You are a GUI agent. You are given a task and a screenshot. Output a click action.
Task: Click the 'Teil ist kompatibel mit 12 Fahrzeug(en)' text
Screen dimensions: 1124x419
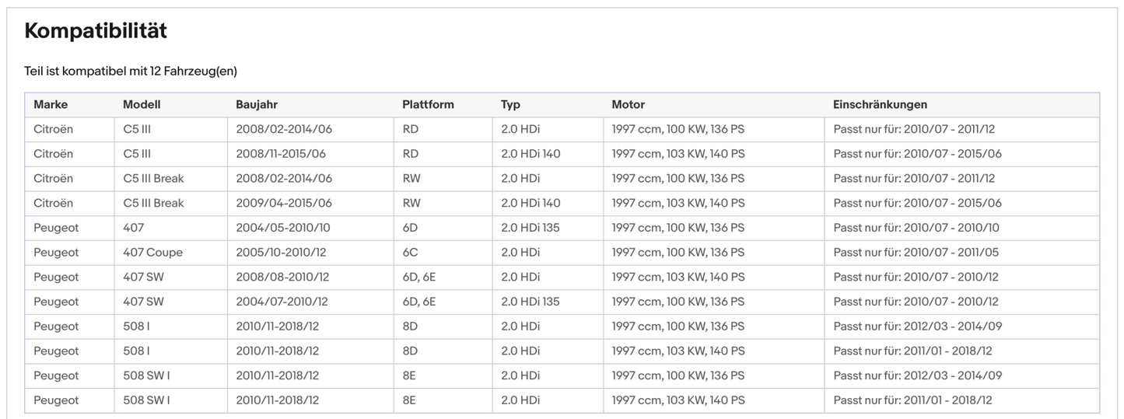[131, 71]
